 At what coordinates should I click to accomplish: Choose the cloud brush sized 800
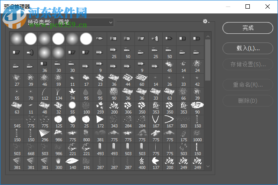[86, 134]
